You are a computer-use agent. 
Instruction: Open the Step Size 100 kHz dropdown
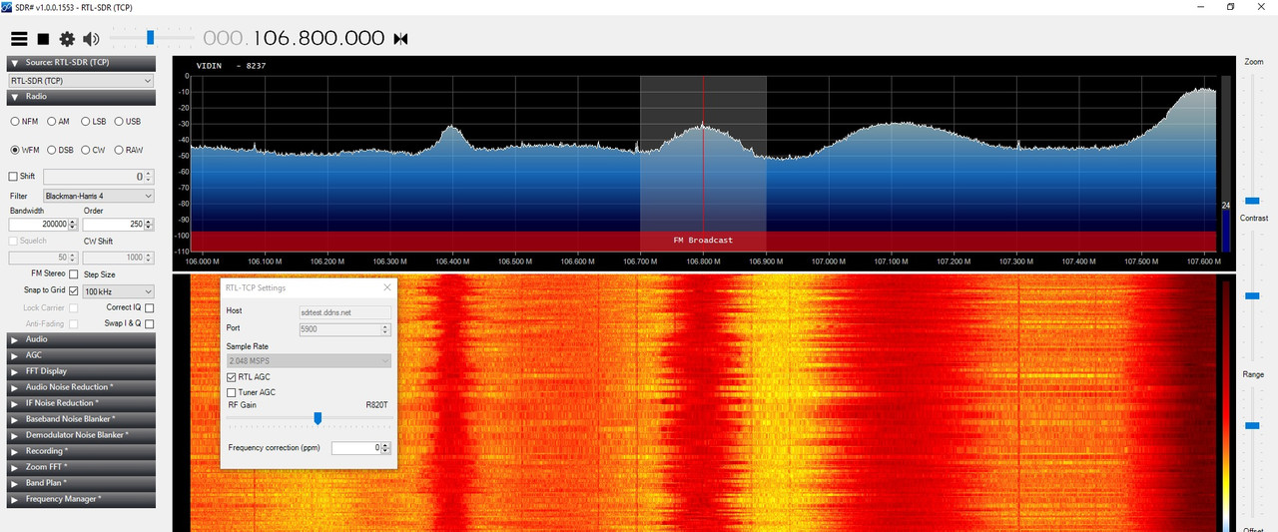119,290
